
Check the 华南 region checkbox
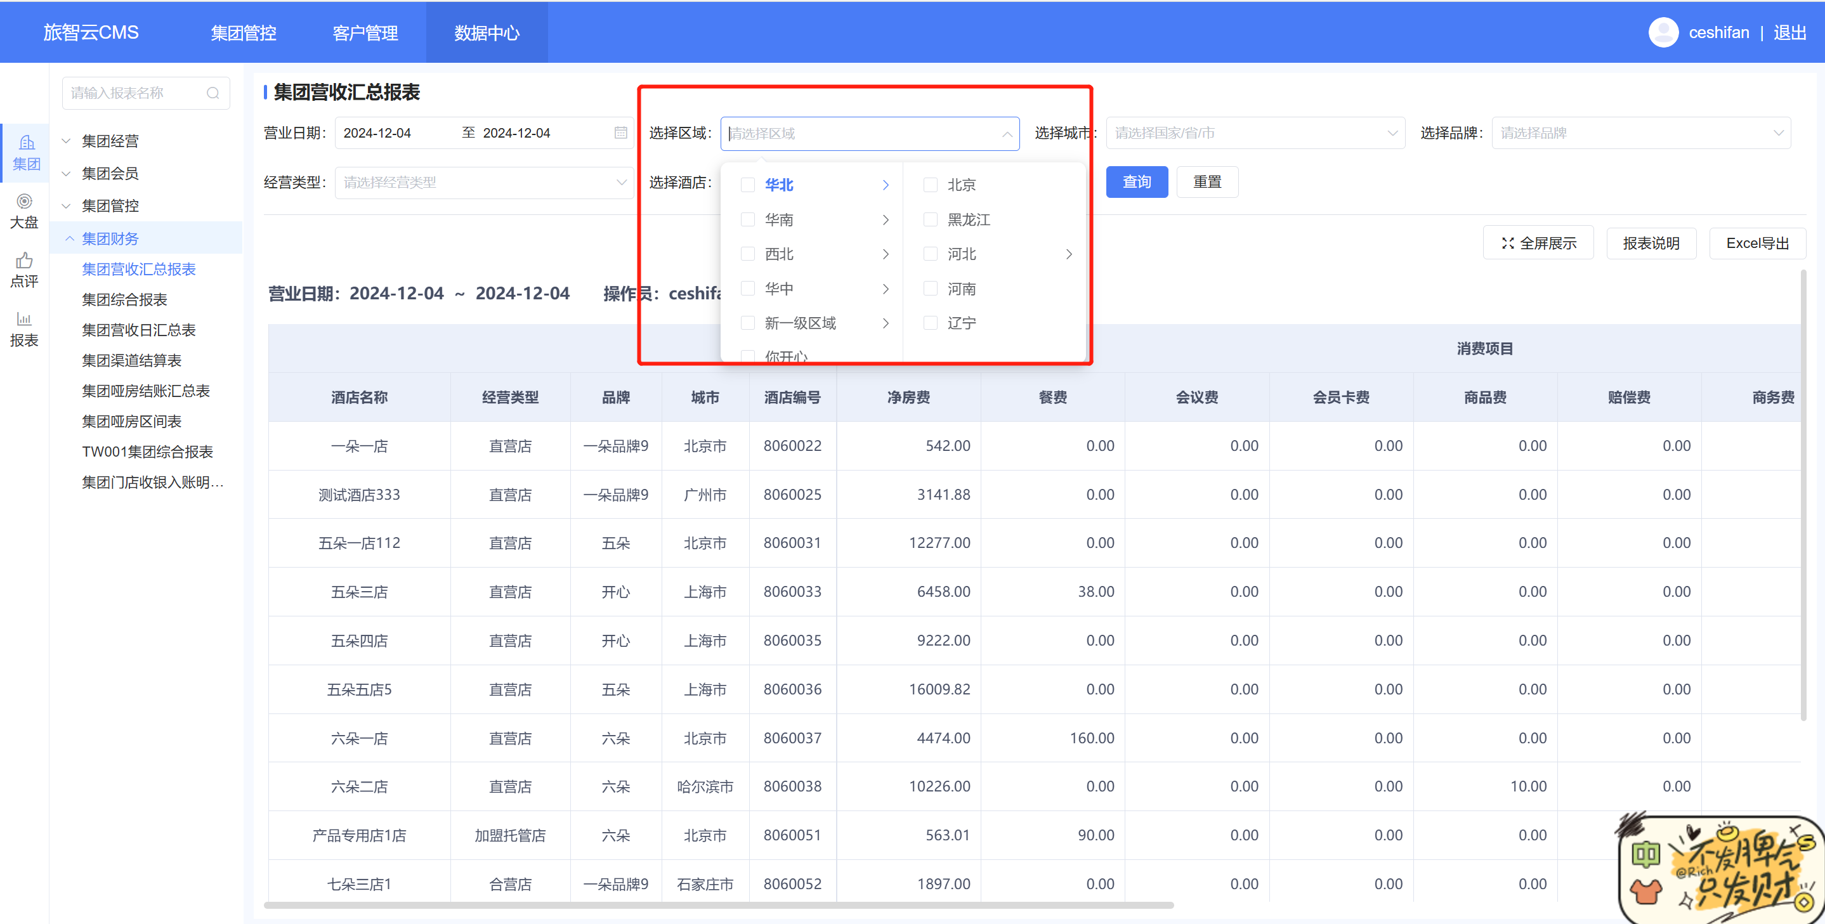coord(747,219)
